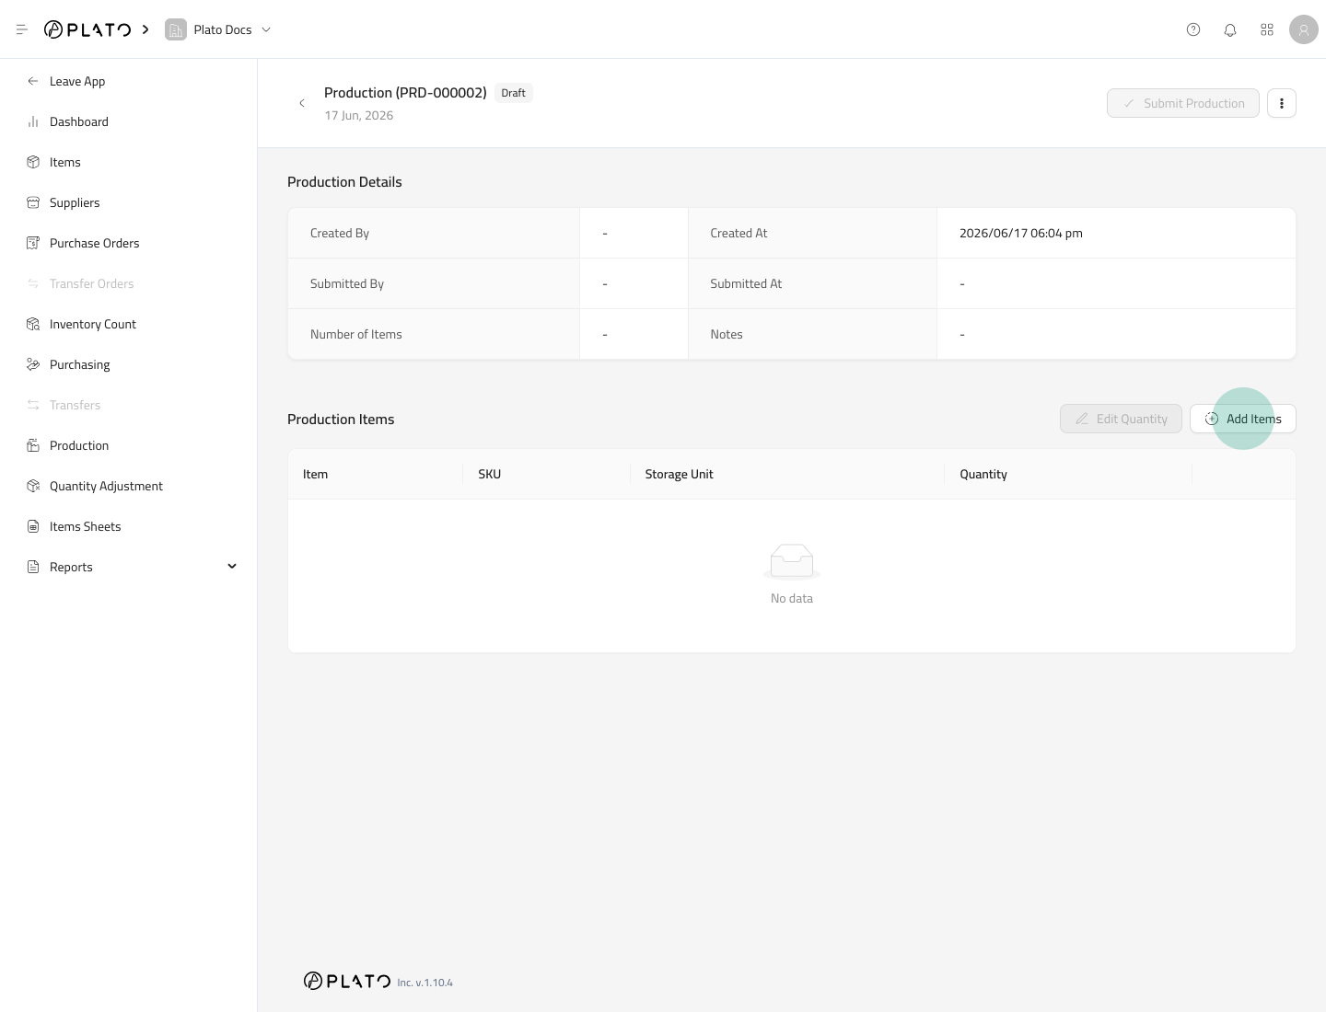
Task: Click the Created At label cell
Action: pos(812,233)
